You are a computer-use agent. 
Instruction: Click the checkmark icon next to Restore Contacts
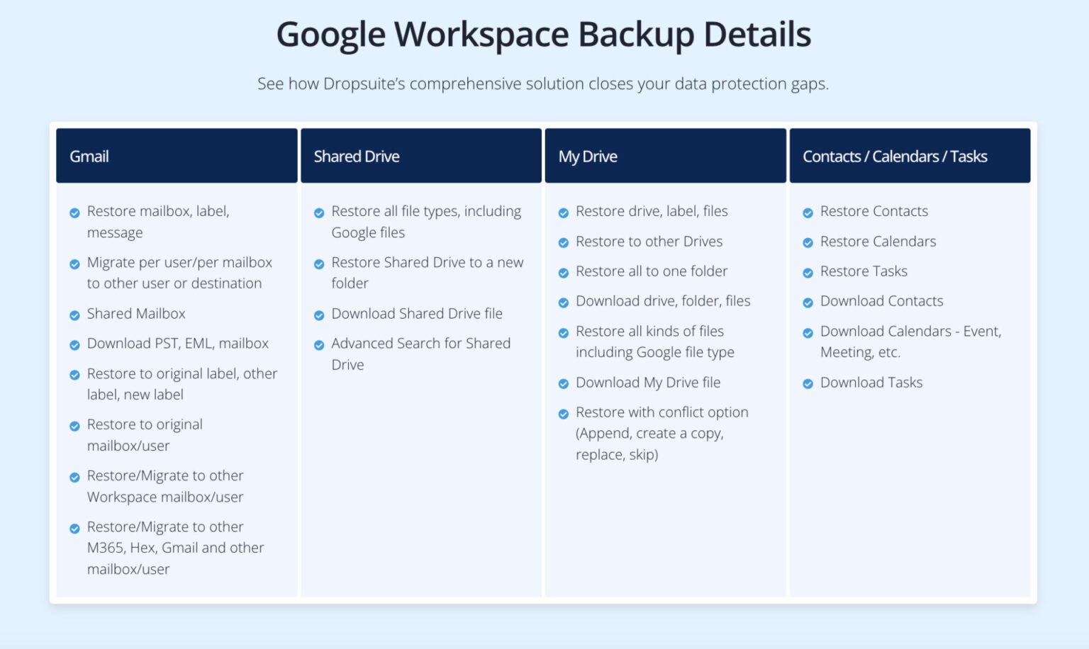[x=808, y=213]
